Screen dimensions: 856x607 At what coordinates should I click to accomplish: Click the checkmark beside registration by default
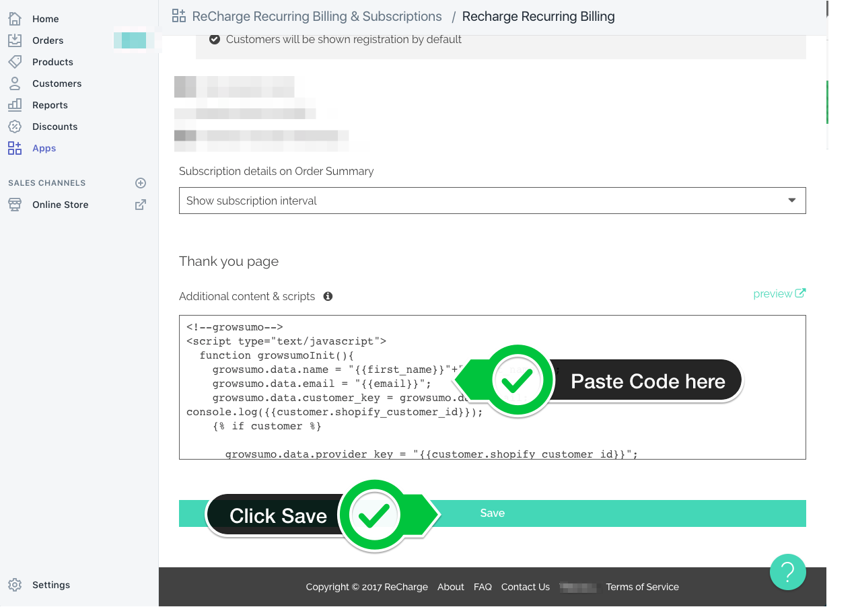tap(215, 40)
